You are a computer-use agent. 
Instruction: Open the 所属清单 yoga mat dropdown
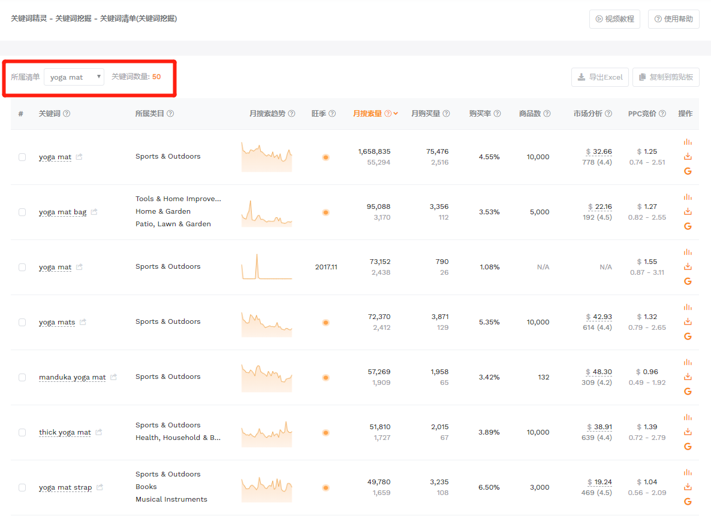[74, 77]
